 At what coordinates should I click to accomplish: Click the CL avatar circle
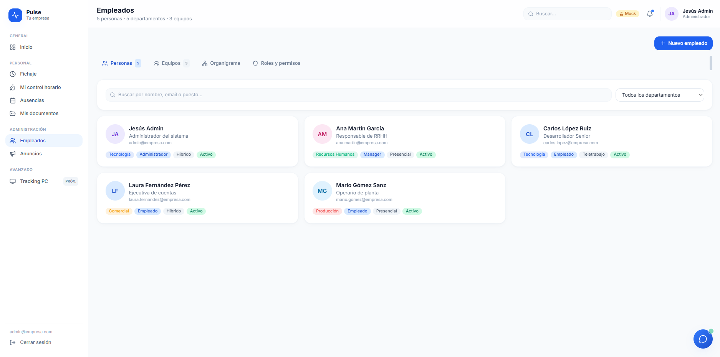coord(529,134)
